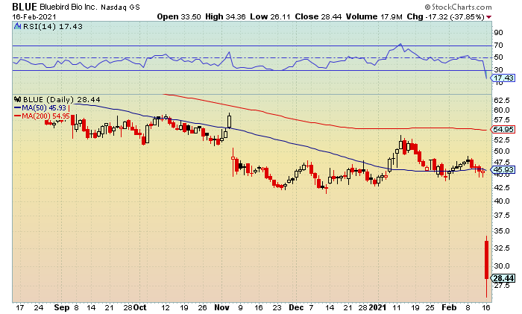Click the 17 label on the date axis
Viewport: 522px width, 314px height.
[x=20, y=307]
